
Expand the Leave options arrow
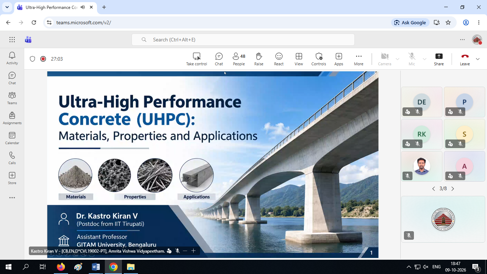478,59
